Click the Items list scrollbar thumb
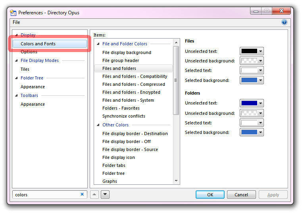The height and width of the screenshot is (213, 302). tap(176, 80)
